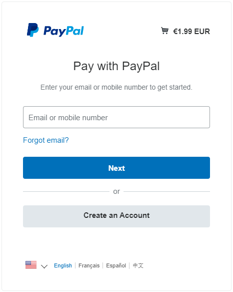
Task: Click the divider line right of 'or'
Action: (x=166, y=191)
